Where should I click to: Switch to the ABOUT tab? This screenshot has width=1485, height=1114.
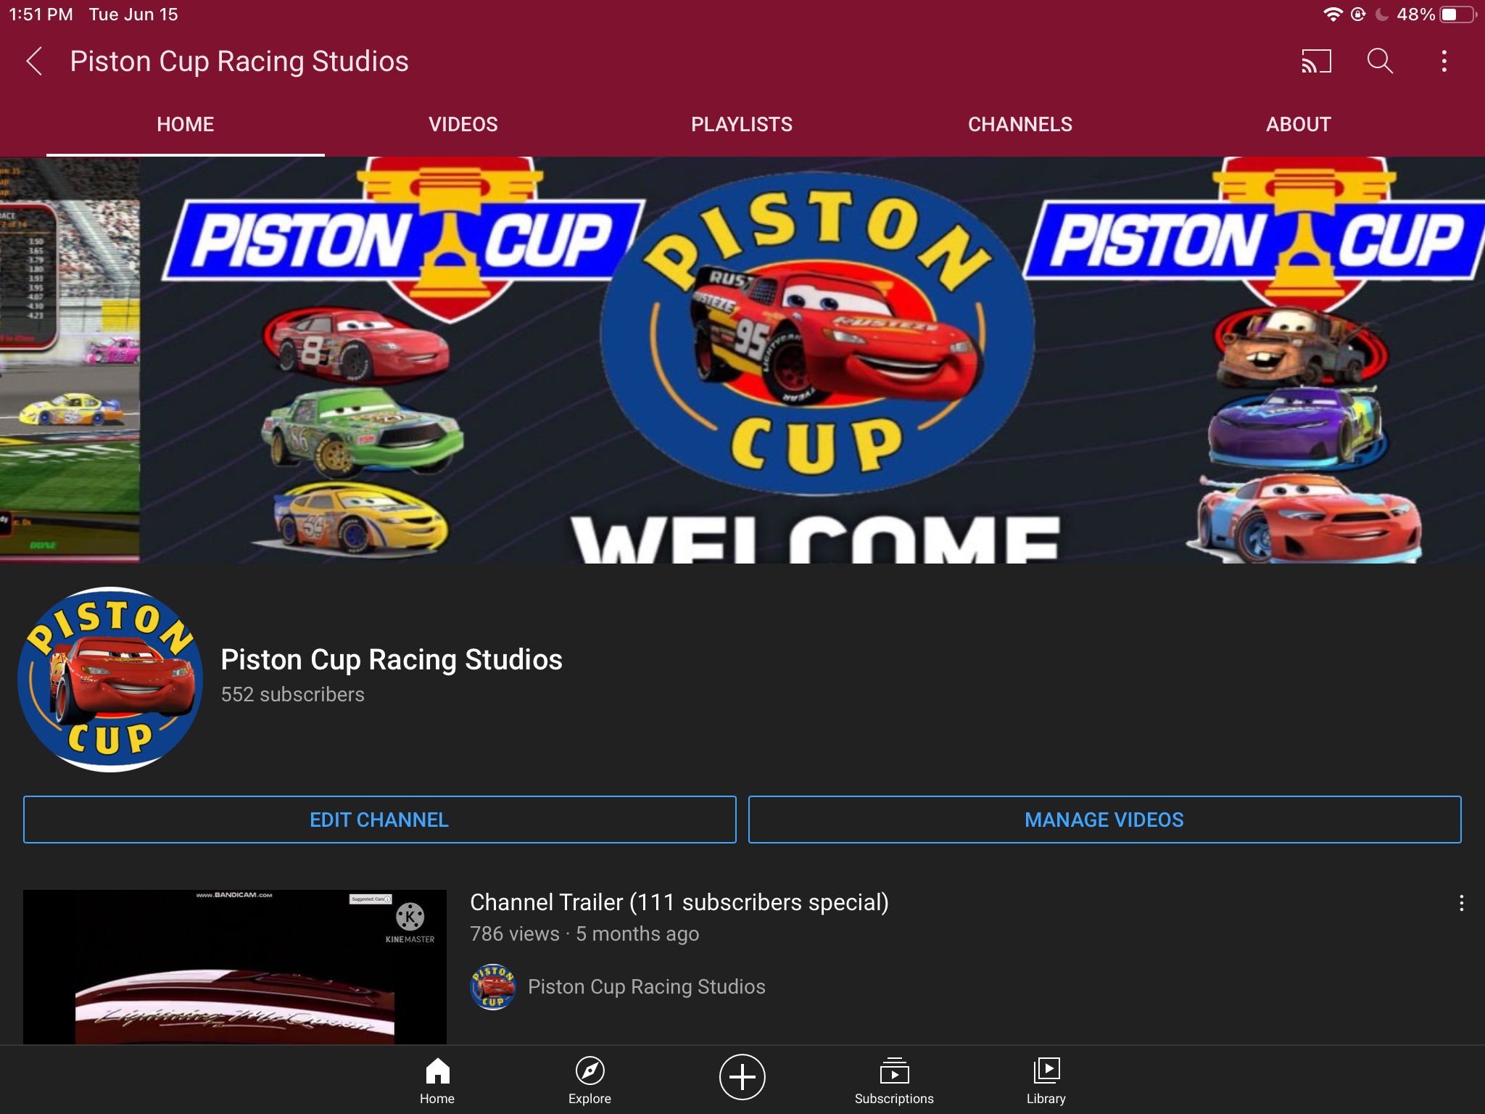[1299, 124]
